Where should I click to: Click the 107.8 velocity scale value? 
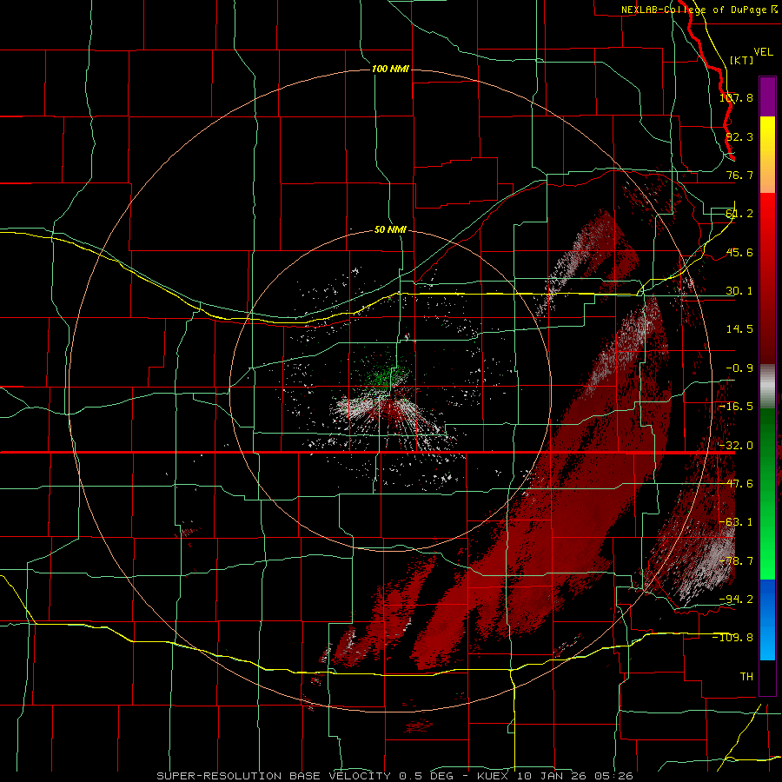pos(736,97)
